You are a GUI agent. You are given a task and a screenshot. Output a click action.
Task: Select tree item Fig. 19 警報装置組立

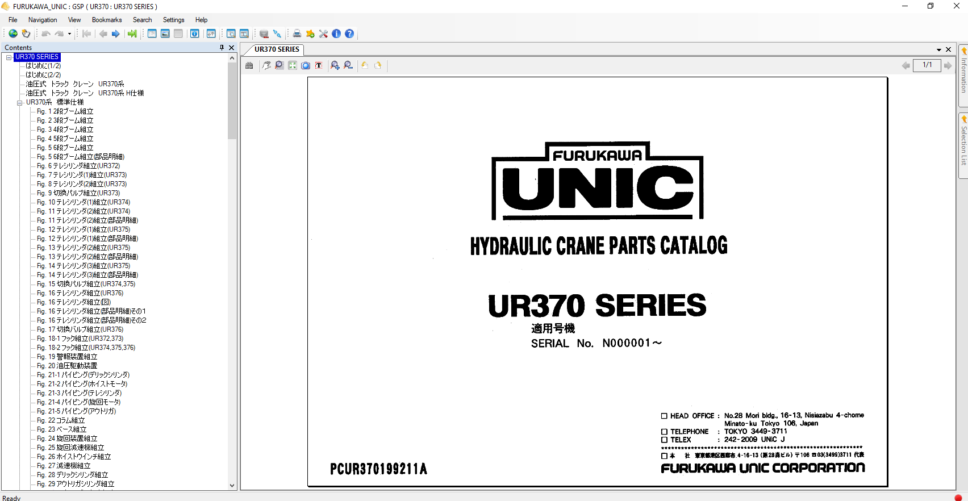point(67,357)
